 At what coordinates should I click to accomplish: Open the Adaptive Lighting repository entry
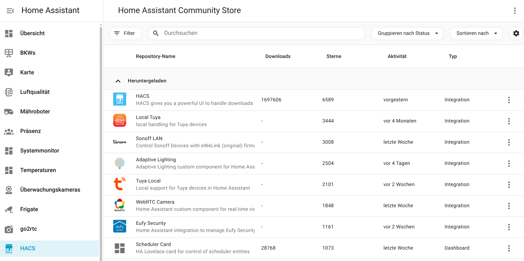314,164
